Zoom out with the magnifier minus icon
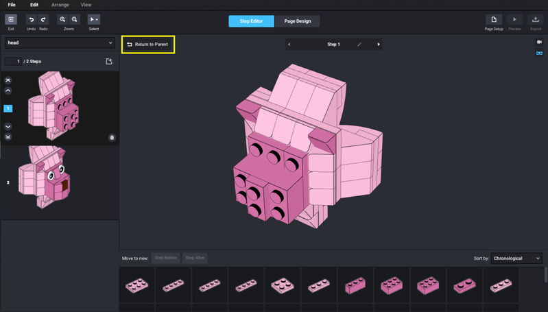548x312 pixels. 74,21
